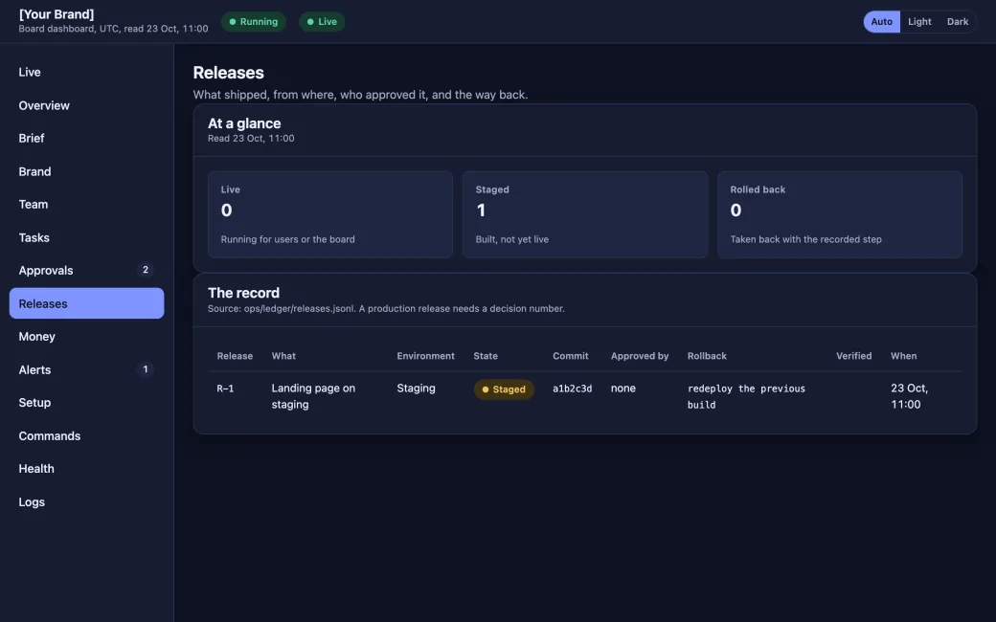
Task: Click the 'At a glance' heading
Action: click(x=244, y=123)
